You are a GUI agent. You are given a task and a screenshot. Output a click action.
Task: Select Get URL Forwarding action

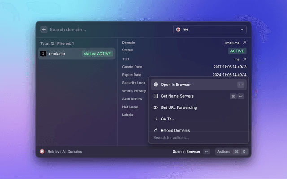(179, 107)
